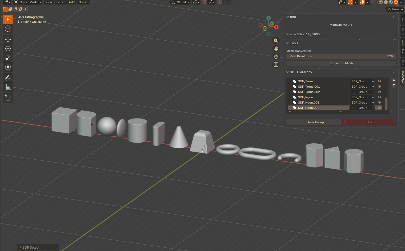
Task: Open the Options dropdown
Action: pos(395,9)
